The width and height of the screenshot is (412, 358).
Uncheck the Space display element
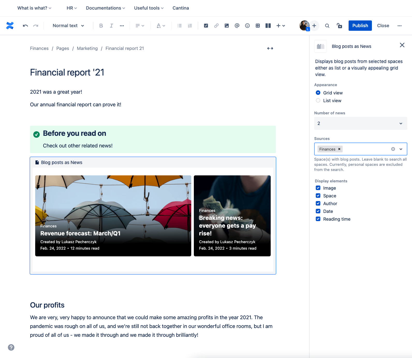[x=318, y=196]
